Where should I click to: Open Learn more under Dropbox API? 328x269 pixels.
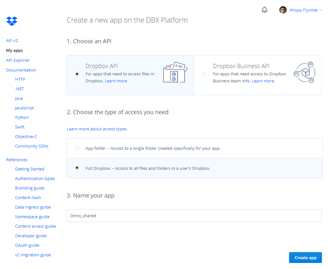[x=116, y=81]
